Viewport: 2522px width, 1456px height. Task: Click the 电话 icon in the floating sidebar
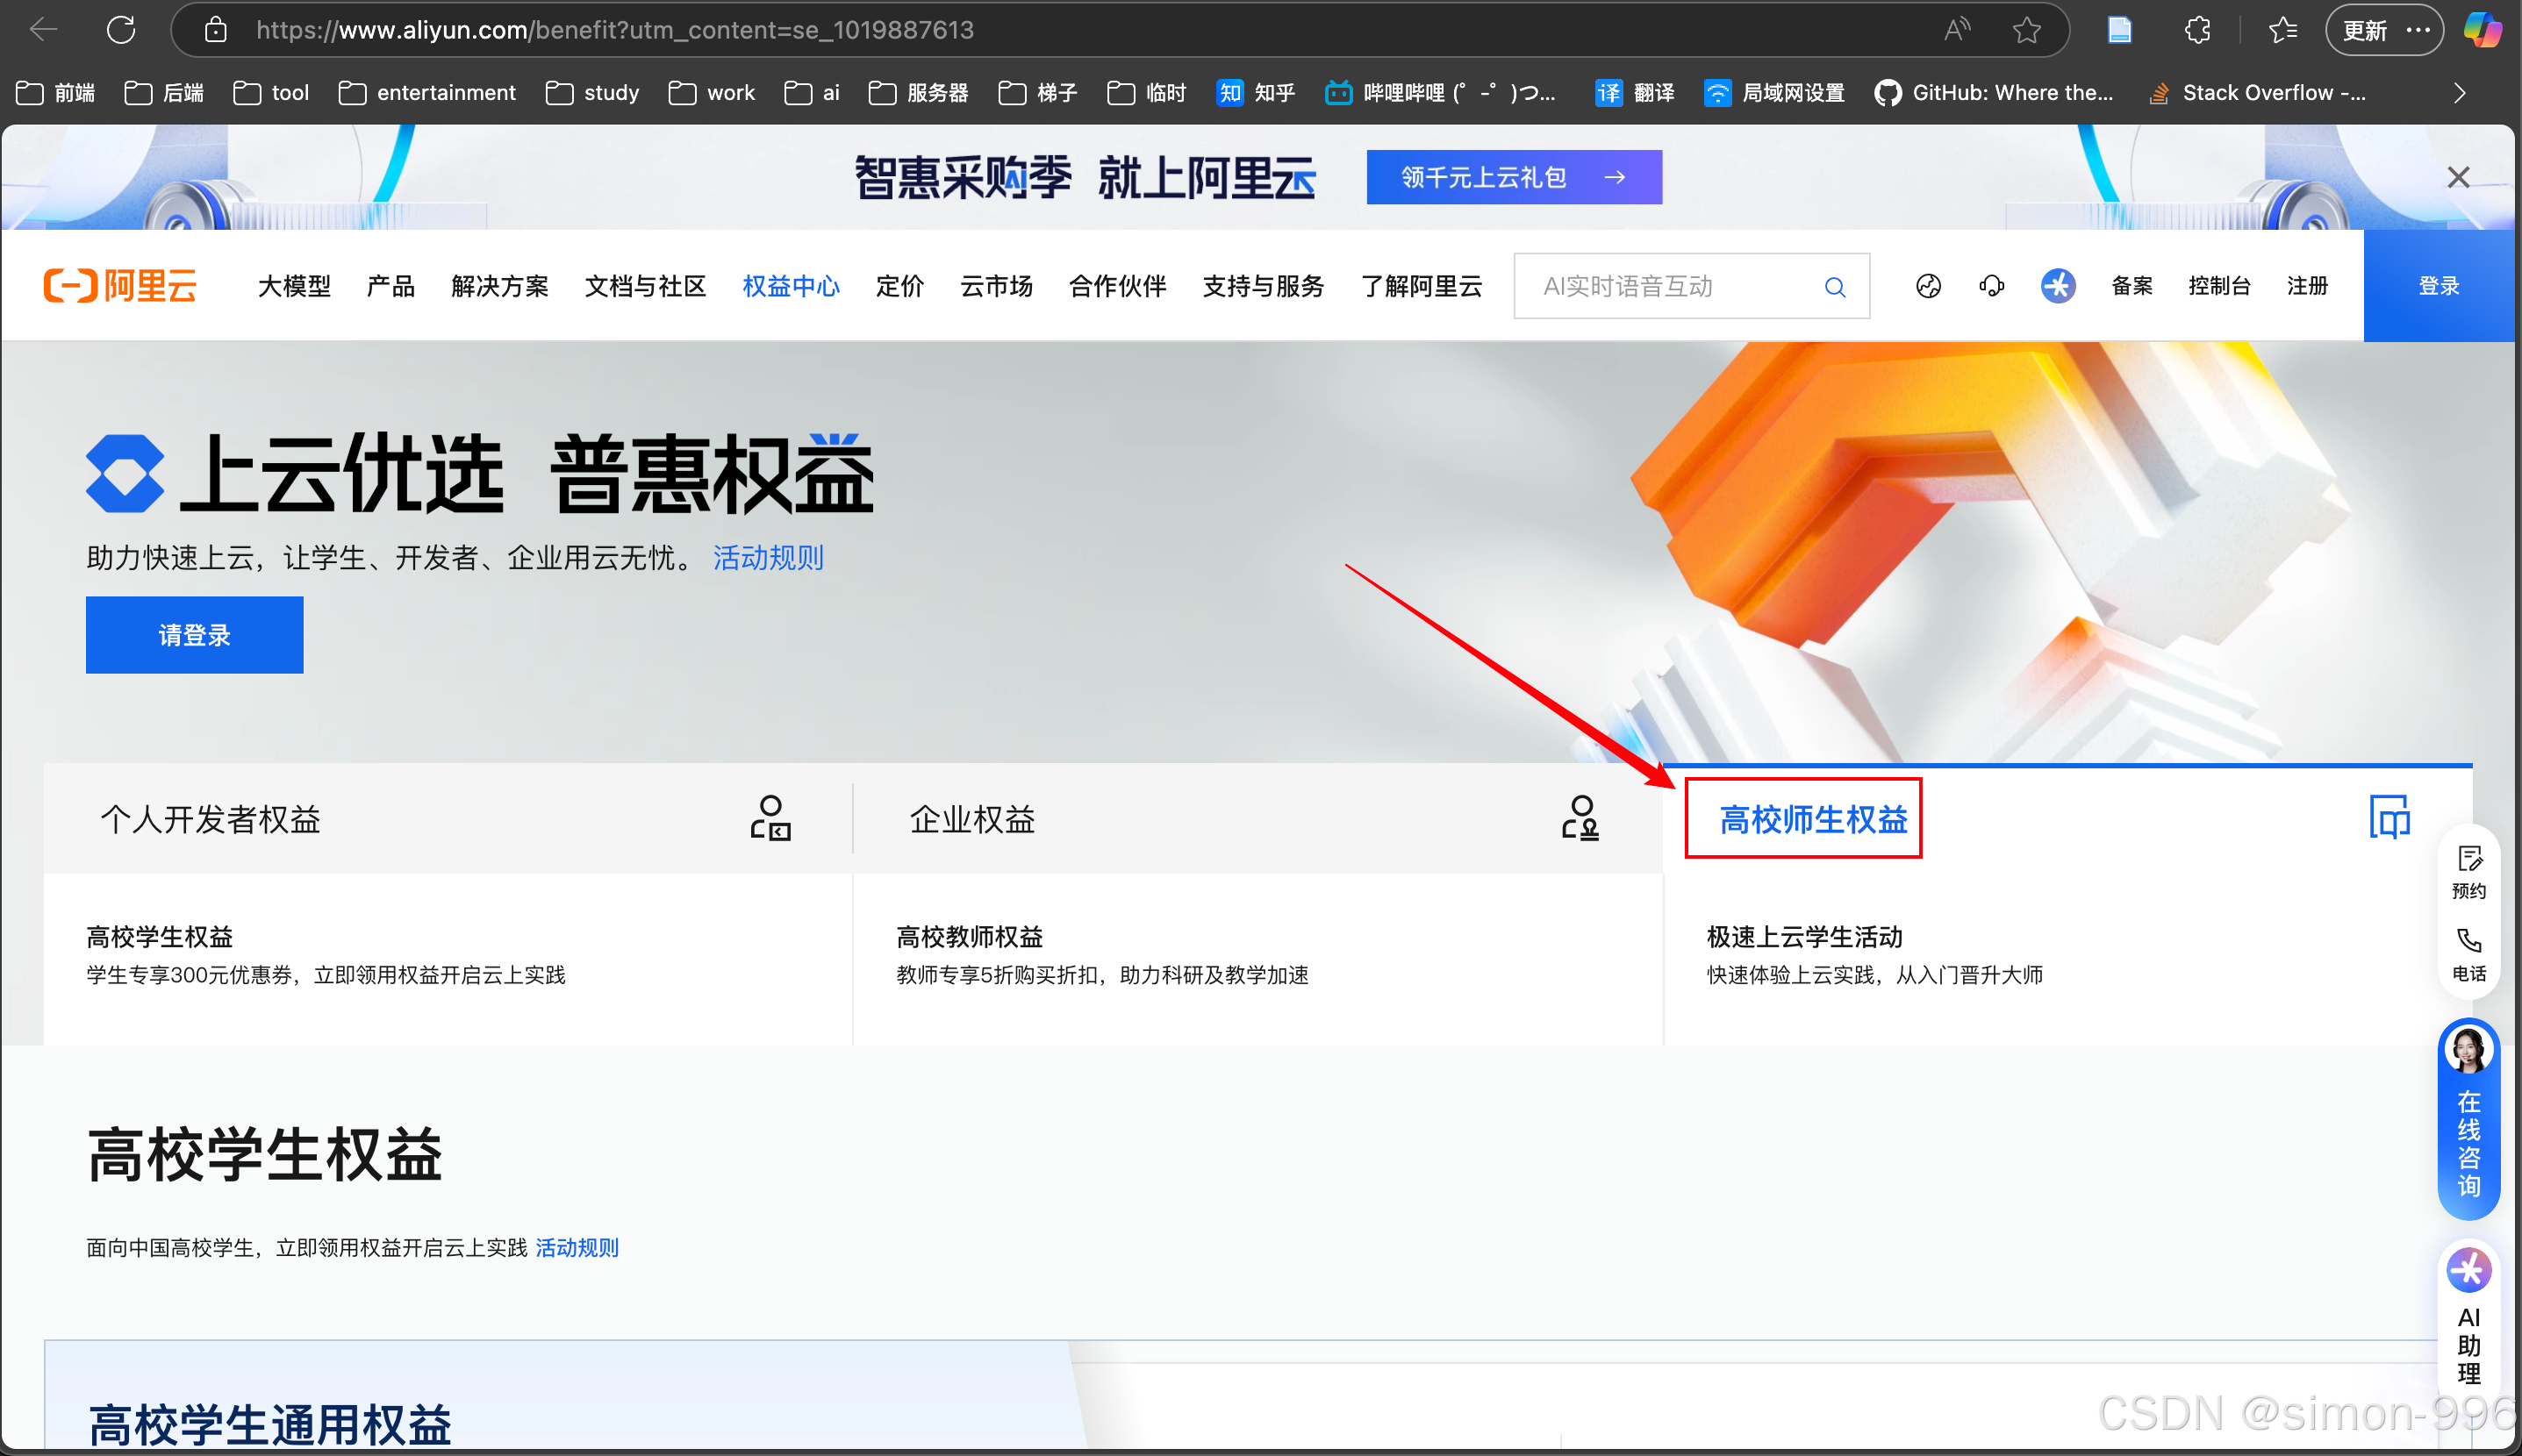click(x=2468, y=955)
